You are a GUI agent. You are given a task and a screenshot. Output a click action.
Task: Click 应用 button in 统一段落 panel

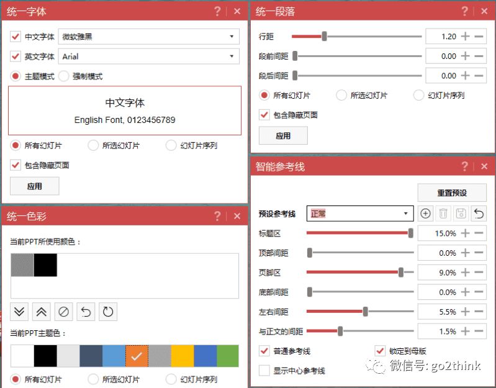[x=283, y=136]
